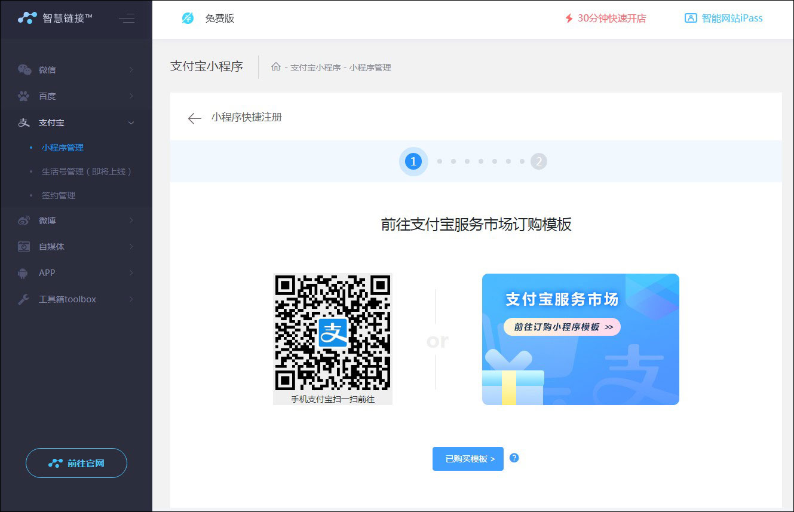The image size is (794, 512).
Task: Click the logo icon in 前往官网 button
Action: [56, 464]
